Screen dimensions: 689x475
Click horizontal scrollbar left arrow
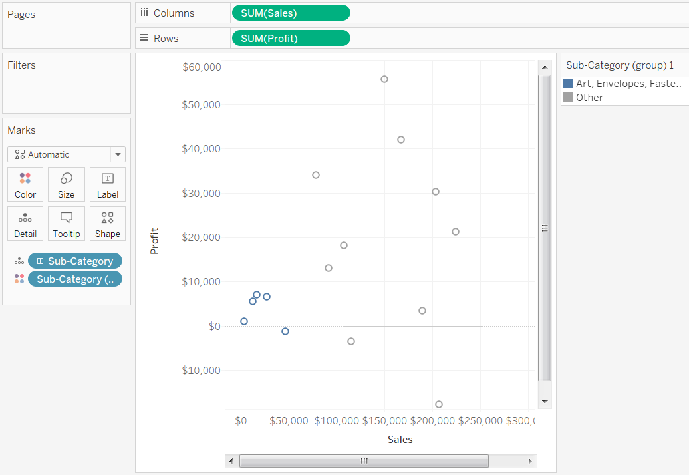pyautogui.click(x=231, y=461)
